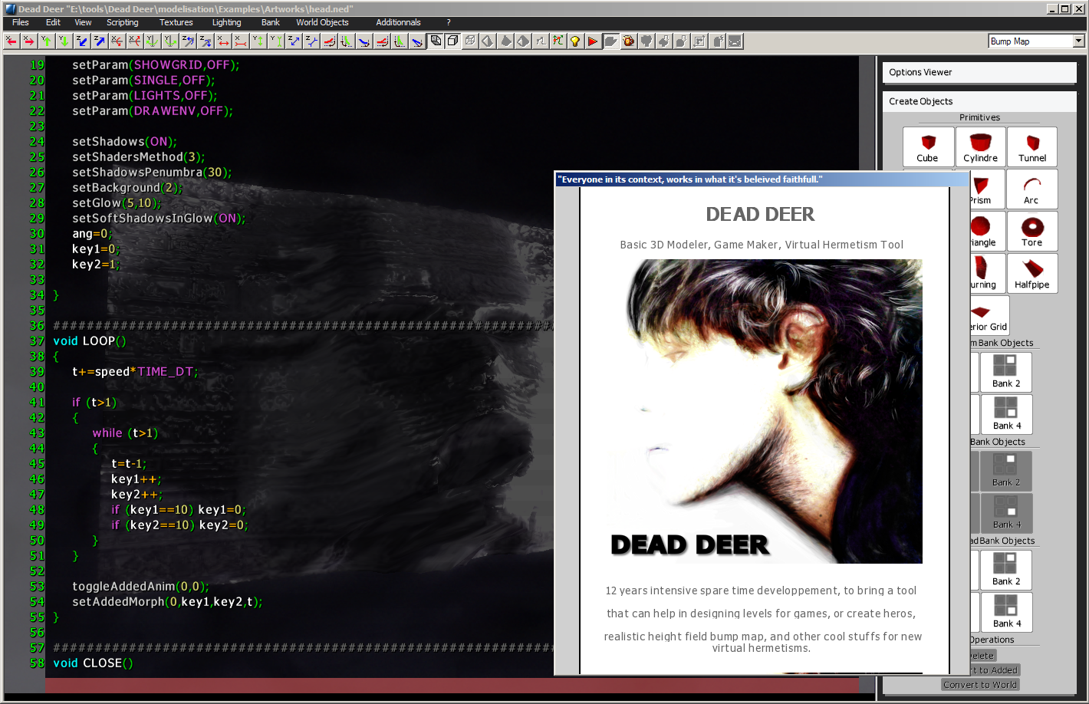The width and height of the screenshot is (1089, 704).
Task: Open the question mark help menu
Action: tap(449, 22)
